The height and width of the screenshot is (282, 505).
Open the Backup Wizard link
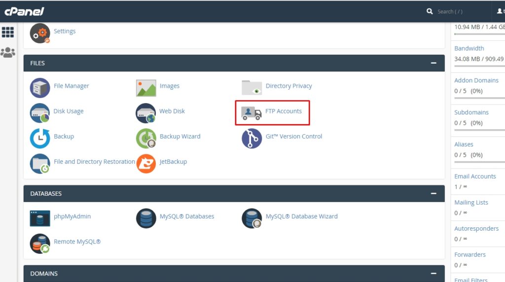[x=180, y=137]
